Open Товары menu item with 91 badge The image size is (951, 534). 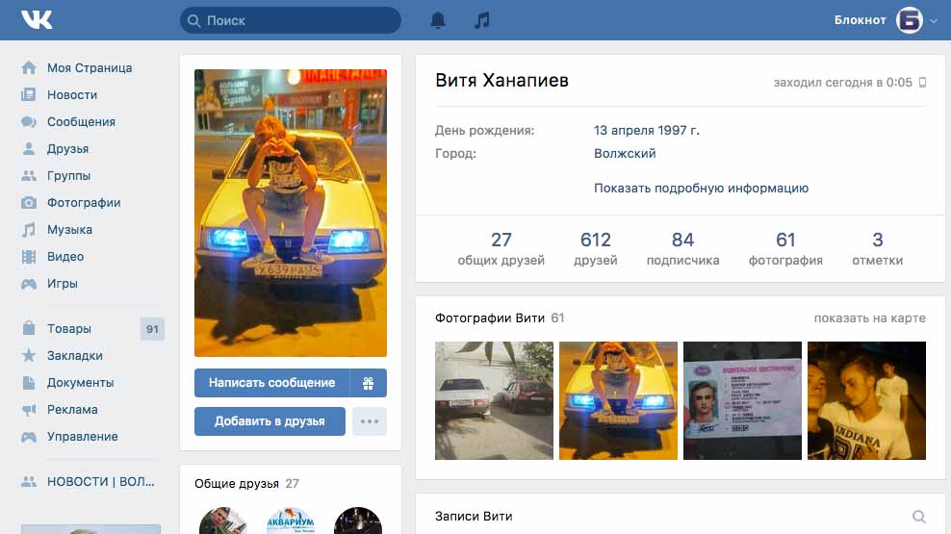(x=69, y=329)
